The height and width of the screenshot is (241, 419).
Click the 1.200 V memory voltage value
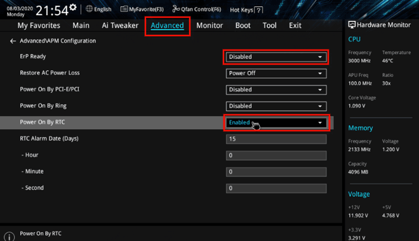coord(390,150)
